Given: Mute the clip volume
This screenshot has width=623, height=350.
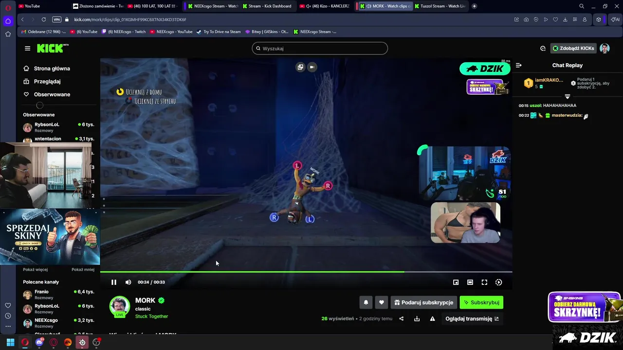Looking at the screenshot, I should tap(128, 282).
